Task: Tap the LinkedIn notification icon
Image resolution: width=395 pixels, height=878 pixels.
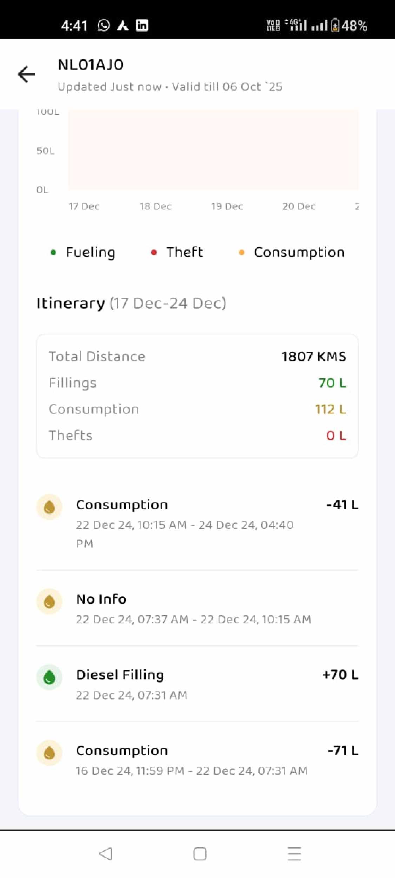Action: (x=142, y=25)
